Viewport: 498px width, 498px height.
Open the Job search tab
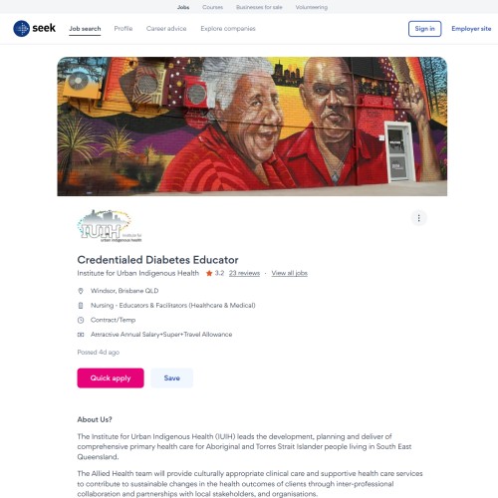tap(85, 29)
